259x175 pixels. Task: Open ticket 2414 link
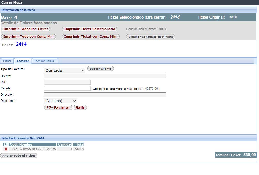pos(21,44)
